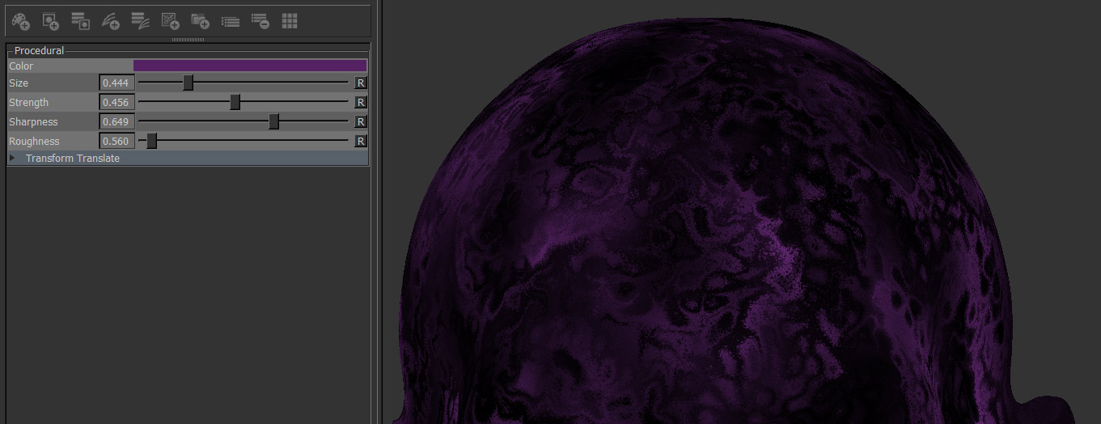Click the Sharpness value field
Screen dimensions: 1101x424
116,122
